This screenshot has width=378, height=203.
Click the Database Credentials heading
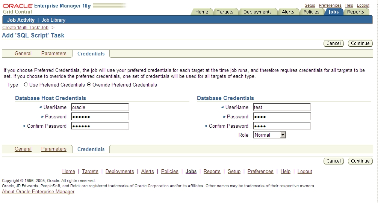[225, 98]
